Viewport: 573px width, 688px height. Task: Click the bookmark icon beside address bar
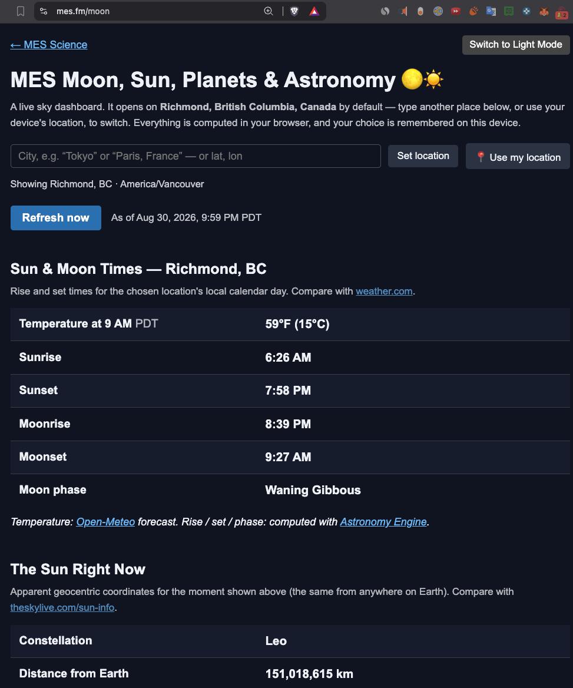pyautogui.click(x=20, y=11)
